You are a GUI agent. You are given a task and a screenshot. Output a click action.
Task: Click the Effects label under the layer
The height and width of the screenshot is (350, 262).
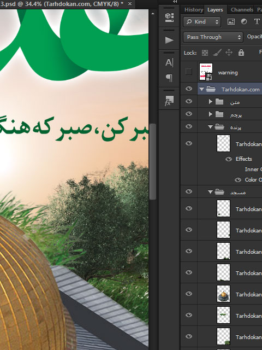pos(244,159)
